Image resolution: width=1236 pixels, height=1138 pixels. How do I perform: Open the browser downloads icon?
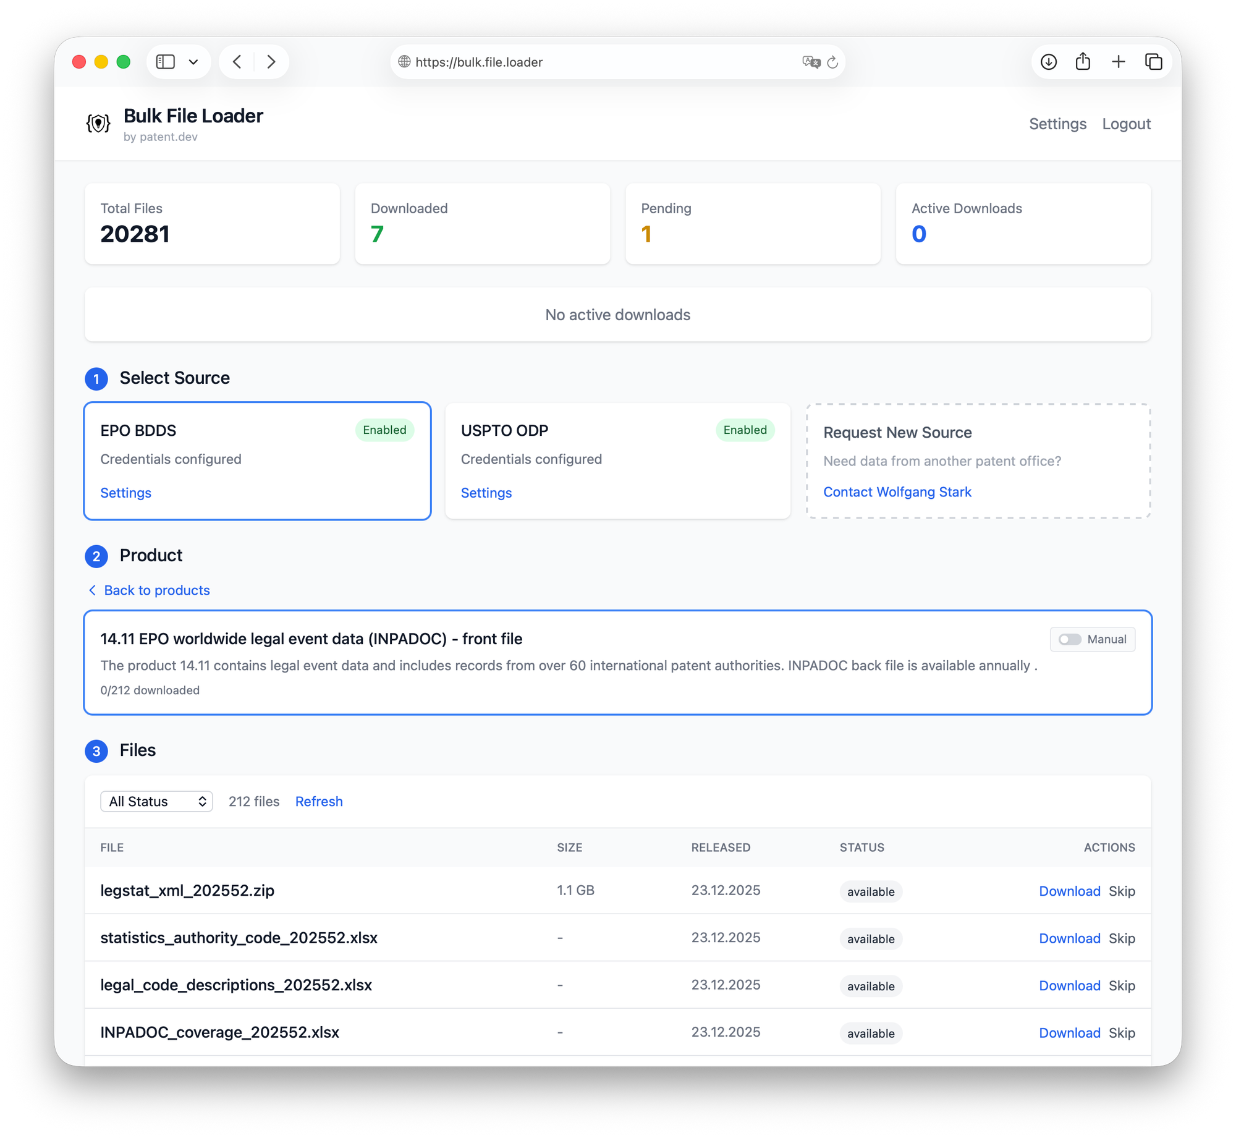coord(1049,62)
